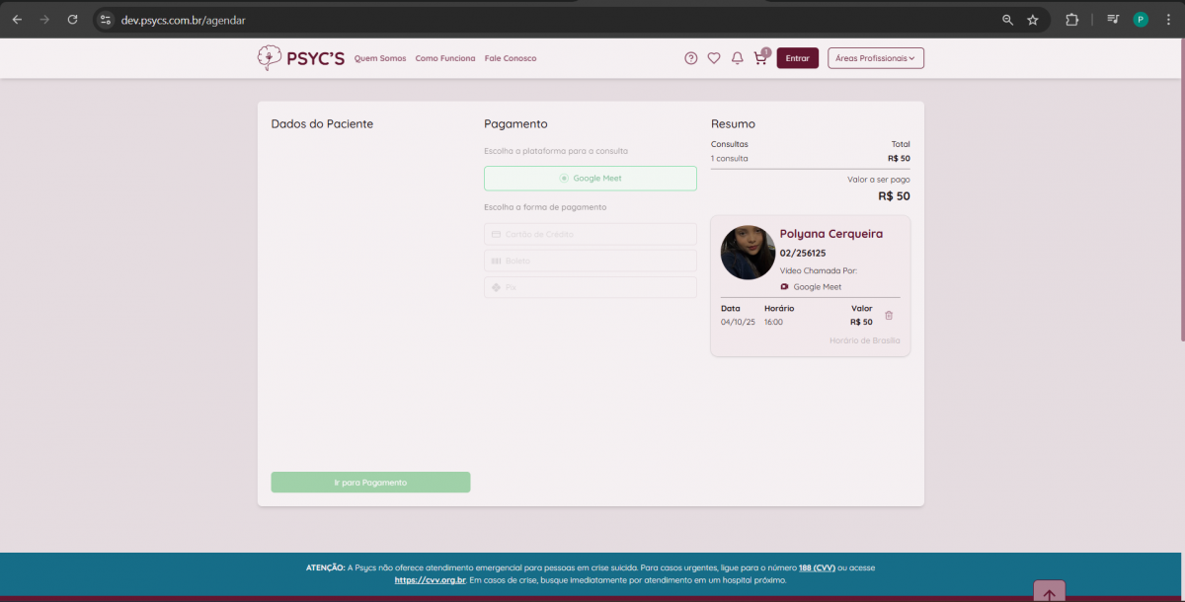
Task: Choose Cartão de Crédito payment method
Action: (x=590, y=234)
